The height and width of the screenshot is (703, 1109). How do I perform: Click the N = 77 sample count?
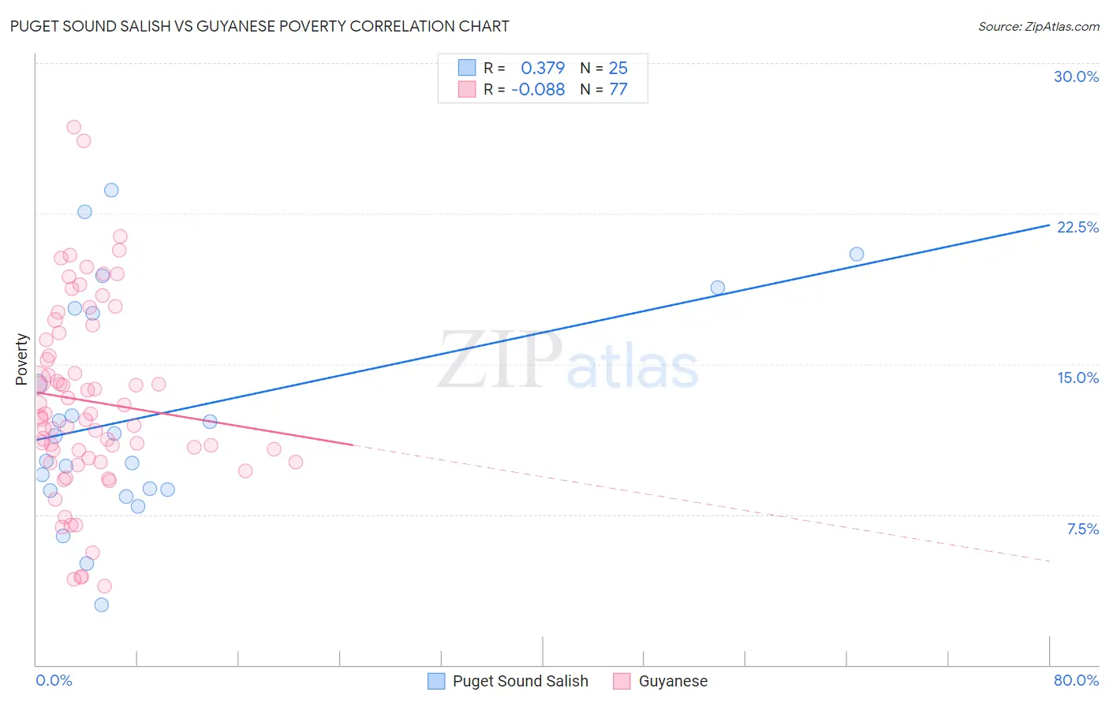point(604,89)
